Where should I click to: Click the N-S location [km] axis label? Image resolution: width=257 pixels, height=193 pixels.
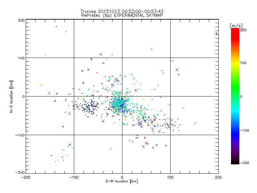11,96
